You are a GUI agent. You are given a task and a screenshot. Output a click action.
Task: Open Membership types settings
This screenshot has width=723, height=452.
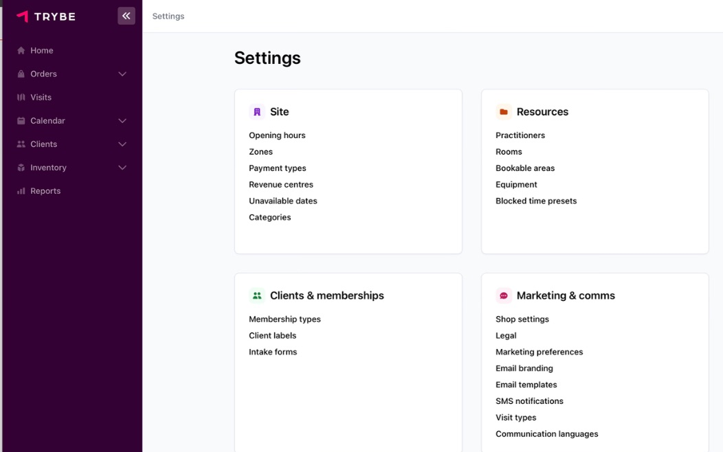pos(285,319)
